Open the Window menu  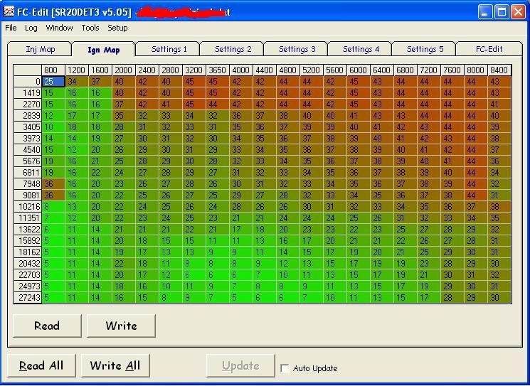(x=59, y=28)
